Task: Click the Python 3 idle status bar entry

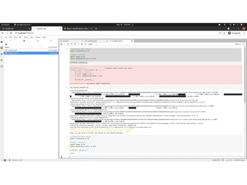Action: pos(17,160)
